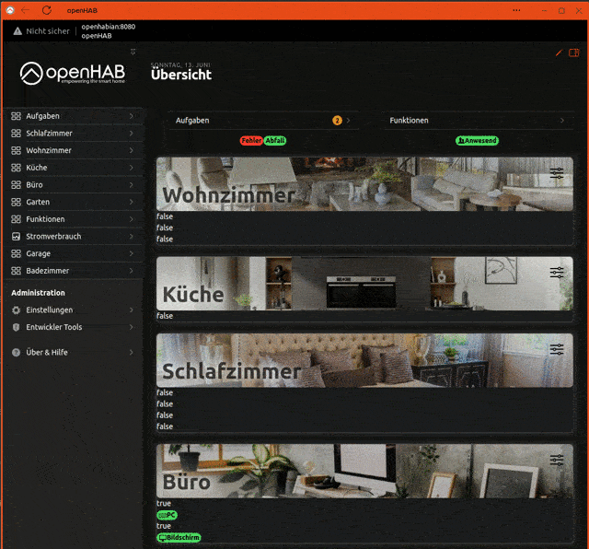
Task: Open the sliders settings icon on Wohnzimmer card
Action: point(557,173)
